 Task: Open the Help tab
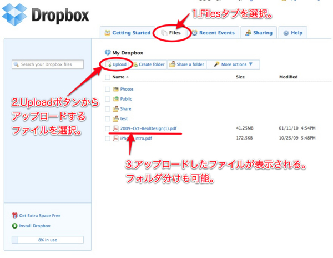tap(293, 33)
